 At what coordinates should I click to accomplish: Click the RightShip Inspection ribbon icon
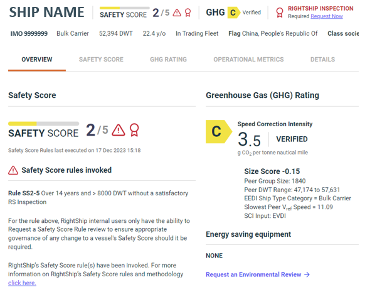point(279,13)
